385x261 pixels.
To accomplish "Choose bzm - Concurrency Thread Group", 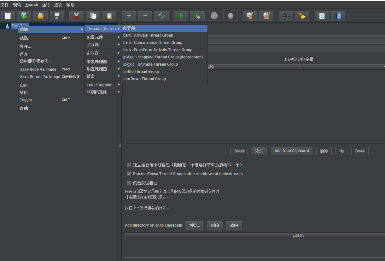I will tap(164, 43).
